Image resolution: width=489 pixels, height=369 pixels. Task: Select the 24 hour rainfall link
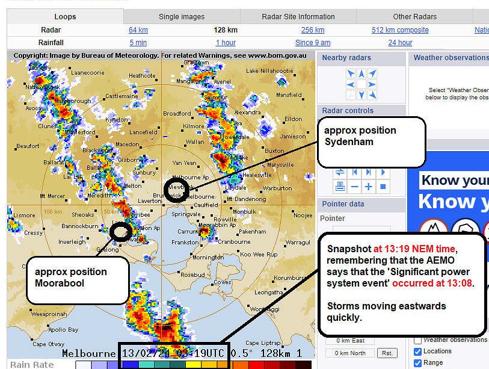400,43
